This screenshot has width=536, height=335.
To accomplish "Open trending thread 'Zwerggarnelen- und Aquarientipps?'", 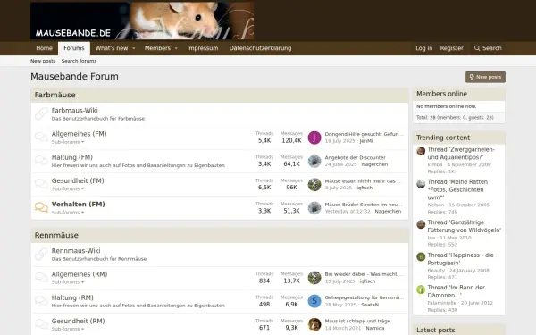I will pos(461,153).
